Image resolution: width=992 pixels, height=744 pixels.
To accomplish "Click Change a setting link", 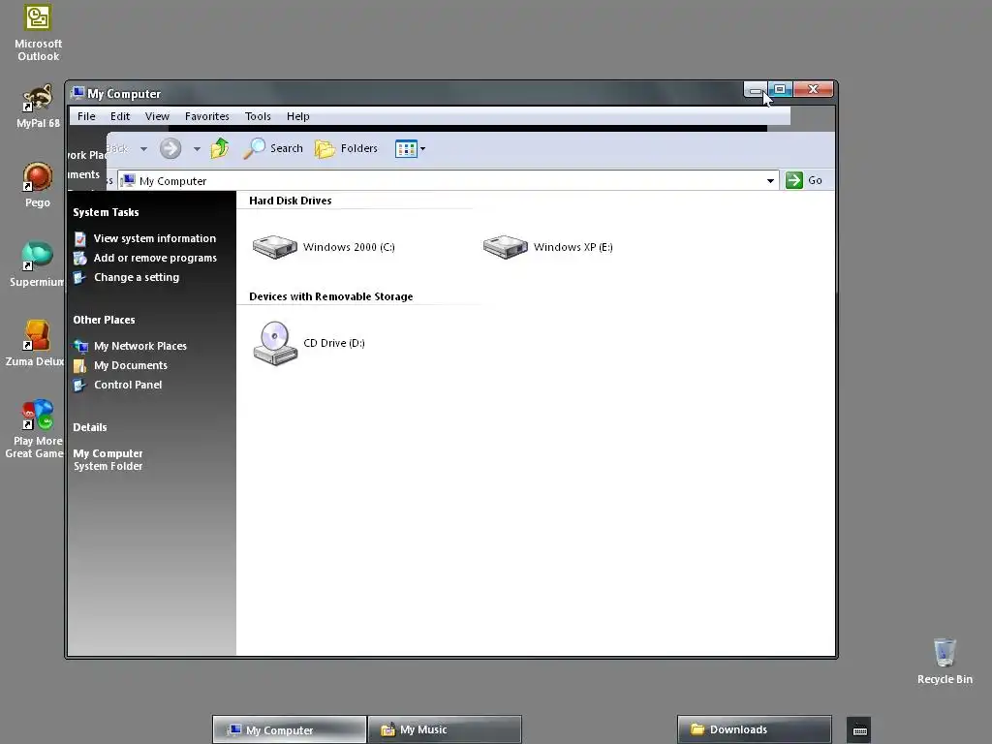I will (137, 277).
